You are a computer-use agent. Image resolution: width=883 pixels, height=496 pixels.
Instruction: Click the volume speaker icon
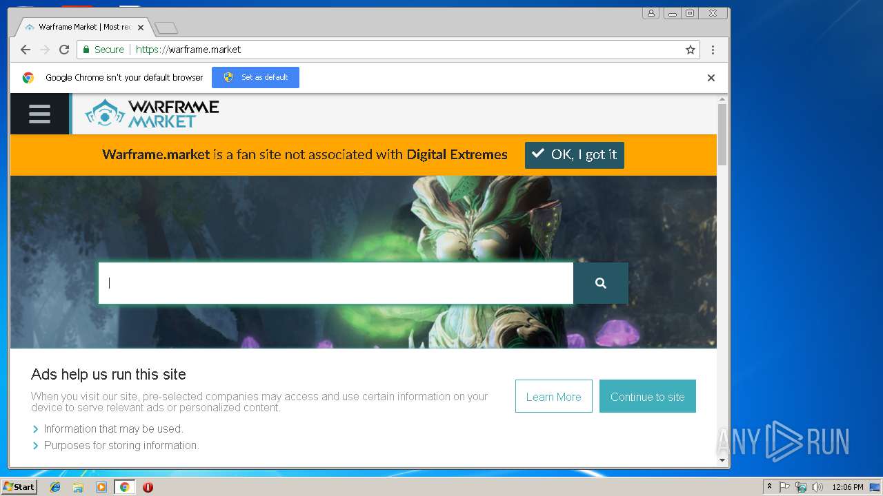(817, 487)
